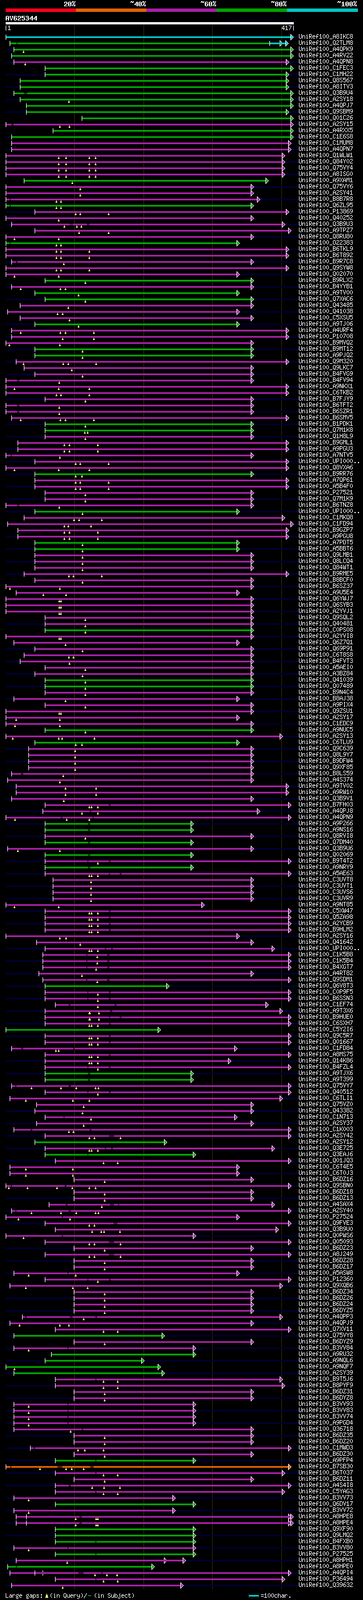The image size is (363, 1600).
Task: Select label UniRef100_A9PGD4
Action: pos(326,1422)
